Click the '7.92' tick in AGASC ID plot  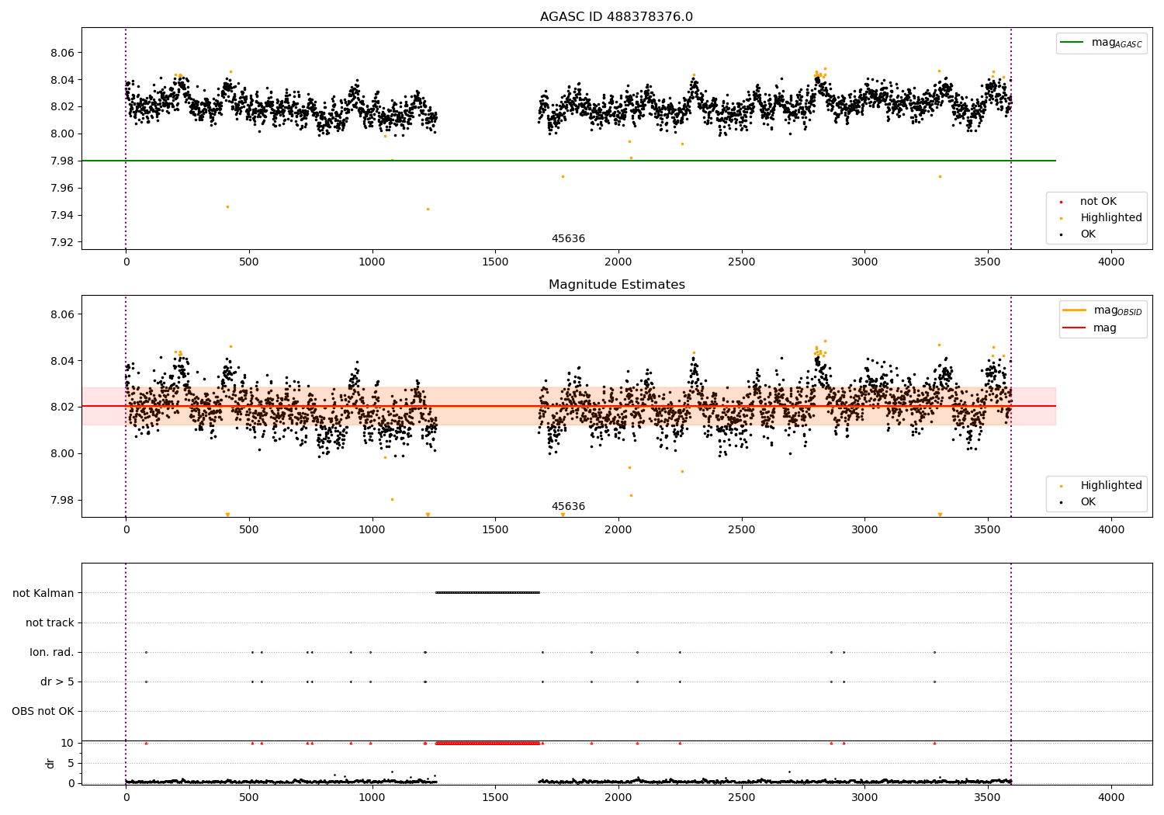[62, 242]
